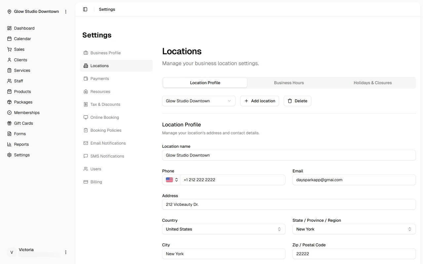Open Tax & Discounts settings section
The image size is (423, 264).
(x=116, y=104)
